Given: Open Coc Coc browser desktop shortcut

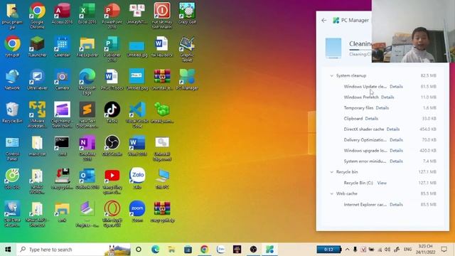Looking at the screenshot, I should point(12,178).
